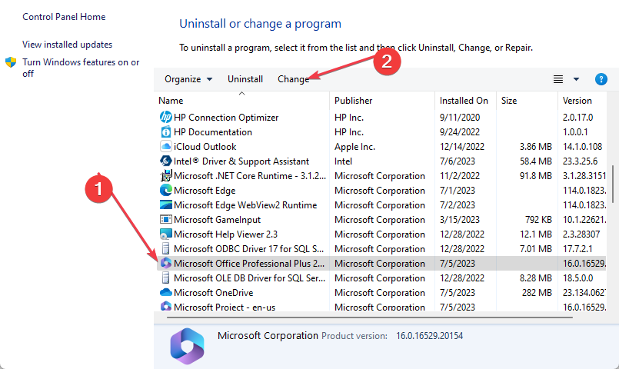Click Intel publisher cell
Viewport: 619px width, 369px height.
pyautogui.click(x=343, y=161)
